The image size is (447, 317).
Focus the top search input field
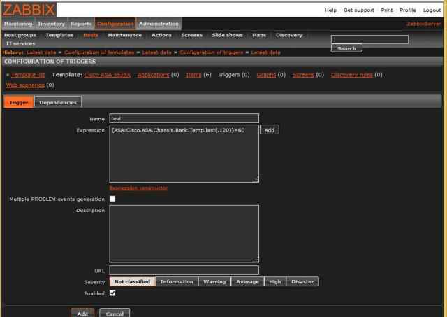[369, 39]
